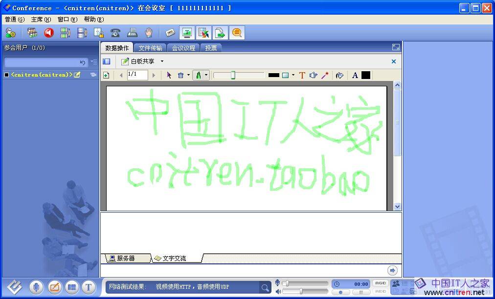Click the undo arrow in user search box
The width and height of the screenshot is (495, 299).
[x=82, y=62]
